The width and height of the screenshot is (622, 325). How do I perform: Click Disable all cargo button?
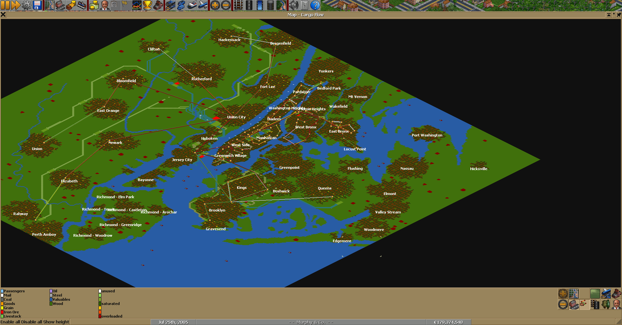(x=31, y=322)
